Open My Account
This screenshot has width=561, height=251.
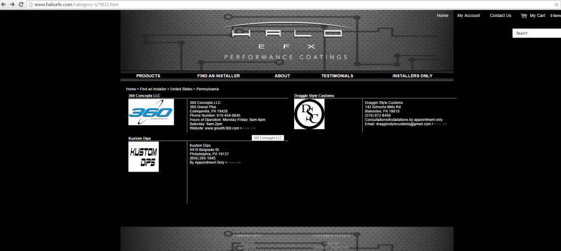(x=468, y=16)
